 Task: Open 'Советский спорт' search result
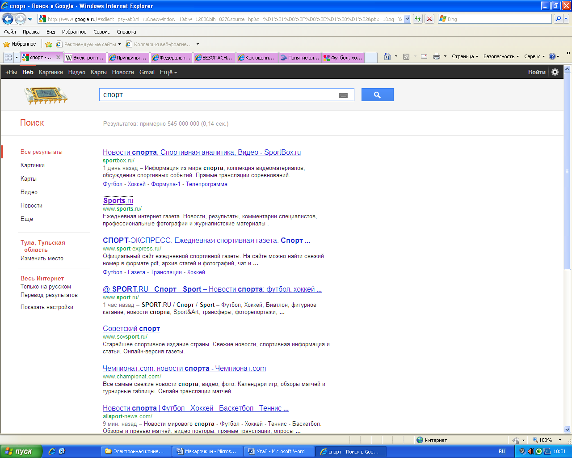pos(131,328)
